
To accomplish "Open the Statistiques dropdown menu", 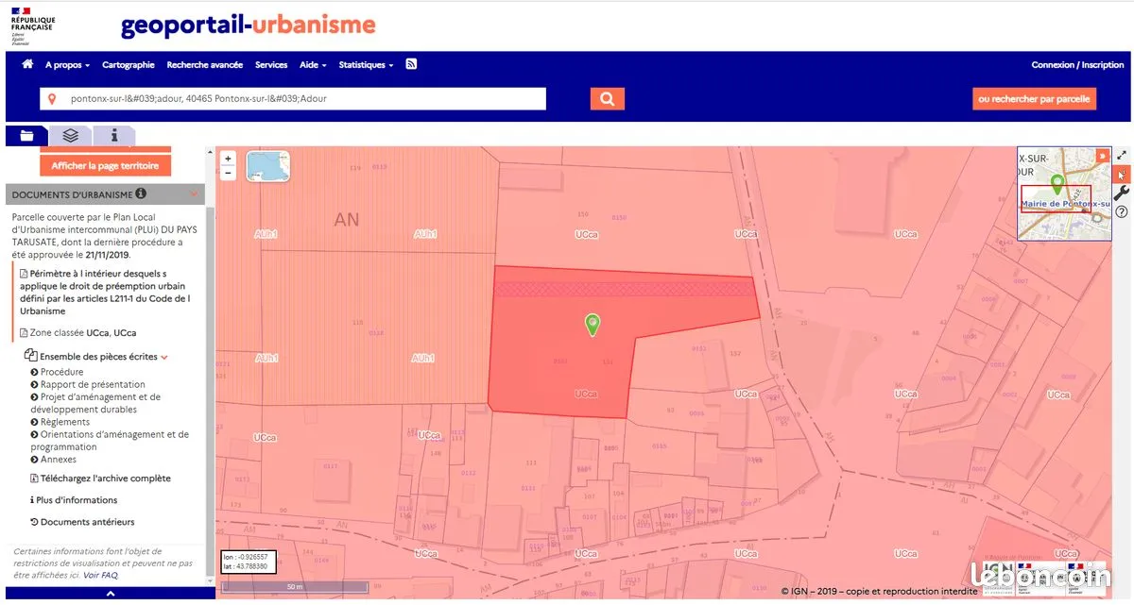I will (x=367, y=65).
